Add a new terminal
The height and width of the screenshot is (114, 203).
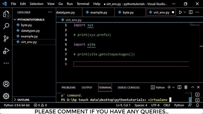[169, 87]
